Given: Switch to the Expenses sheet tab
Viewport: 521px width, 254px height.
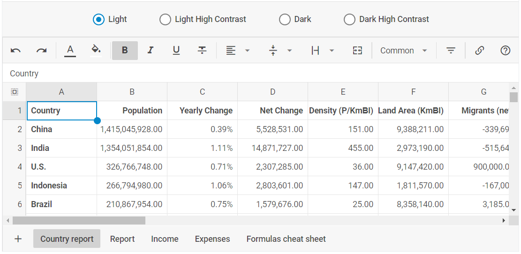Looking at the screenshot, I should (x=212, y=239).
